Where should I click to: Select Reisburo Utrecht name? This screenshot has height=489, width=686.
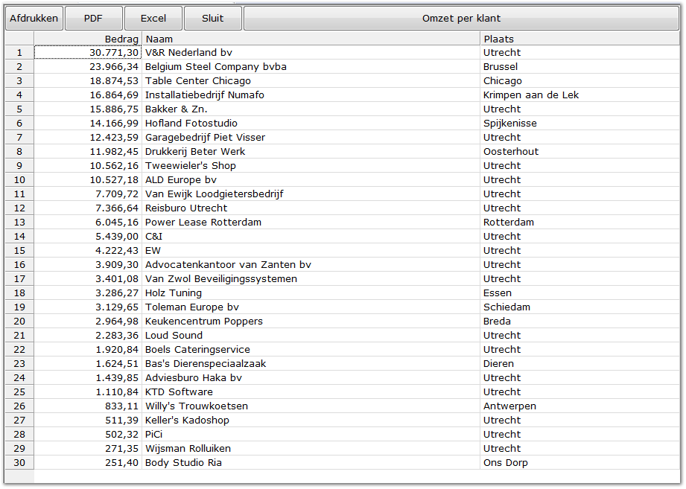pos(311,208)
